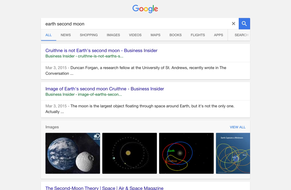Select the Images tab

tap(113, 35)
